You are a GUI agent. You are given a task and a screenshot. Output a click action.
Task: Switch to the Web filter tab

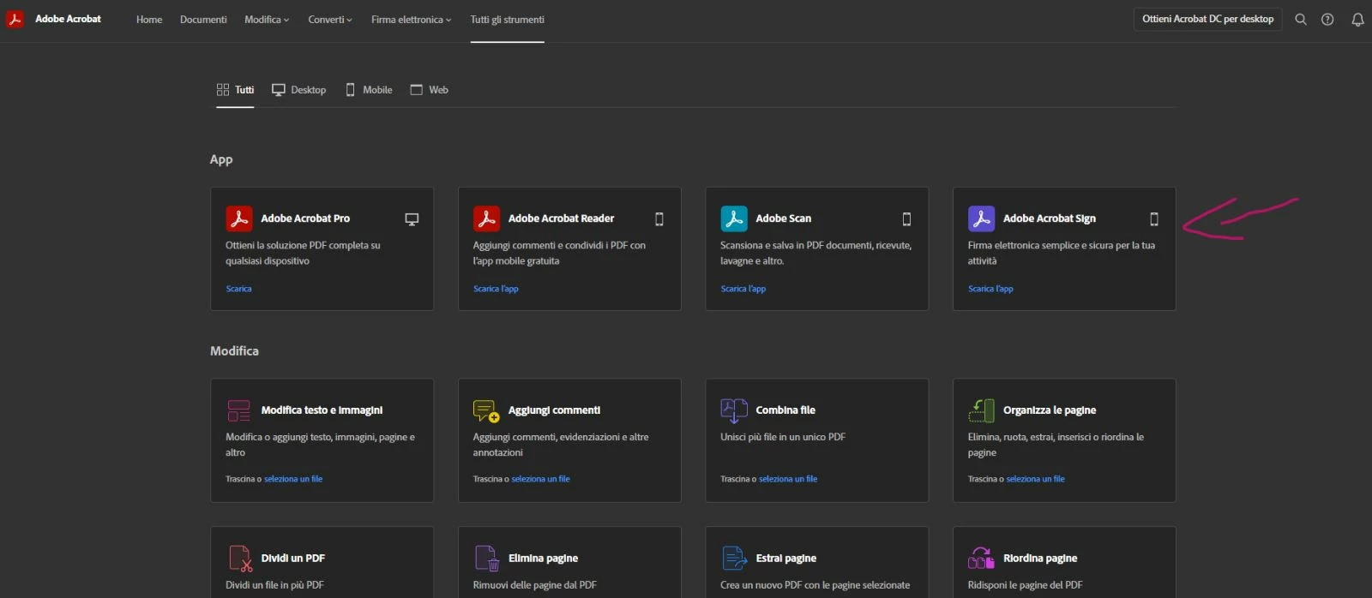[429, 90]
